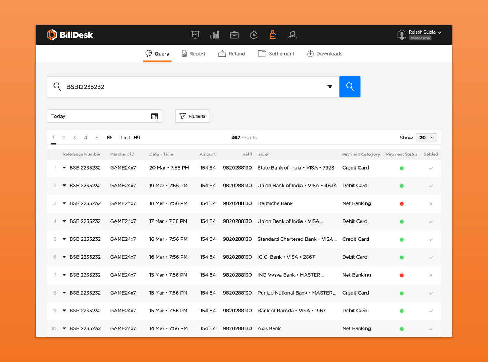Click the stopwatch icon in top navigation
This screenshot has width=488, height=362.
[x=254, y=35]
